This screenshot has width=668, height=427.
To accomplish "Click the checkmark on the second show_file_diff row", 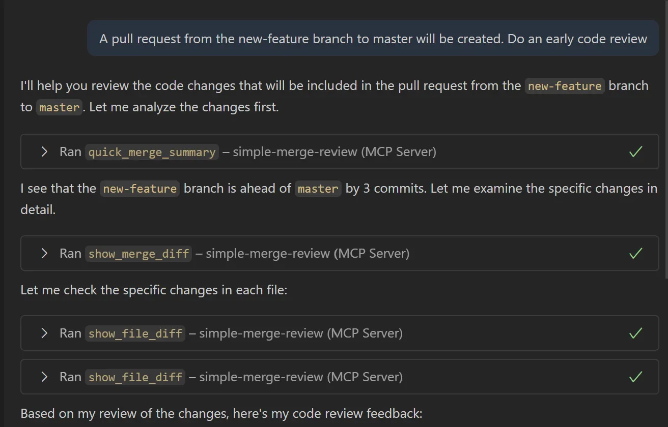I will pos(635,377).
